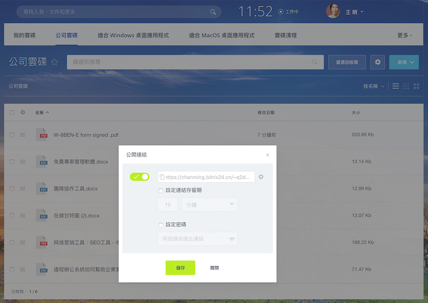The image size is (428, 303).
Task: Switch to small grid view layout
Action: click(x=406, y=86)
